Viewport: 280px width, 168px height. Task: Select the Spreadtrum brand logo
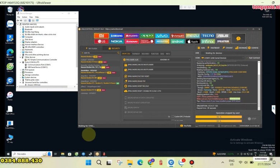223,41
